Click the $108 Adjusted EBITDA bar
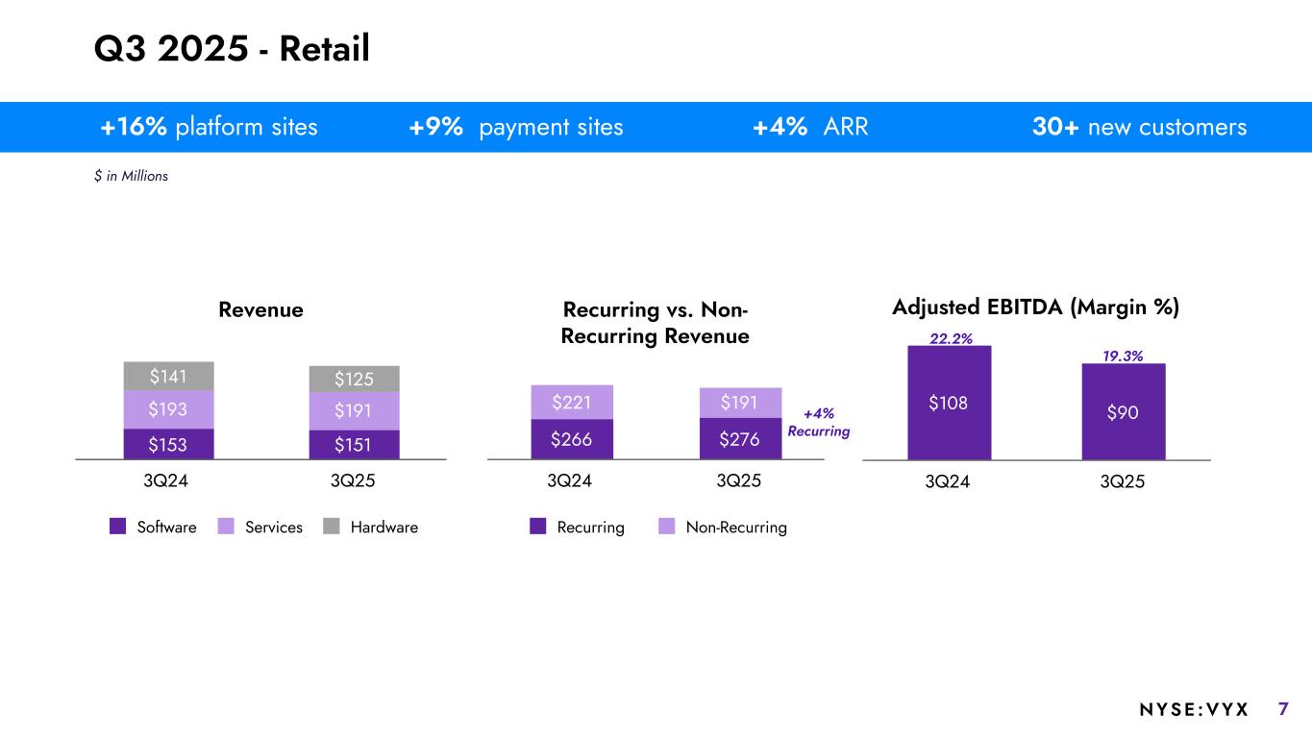 (949, 403)
